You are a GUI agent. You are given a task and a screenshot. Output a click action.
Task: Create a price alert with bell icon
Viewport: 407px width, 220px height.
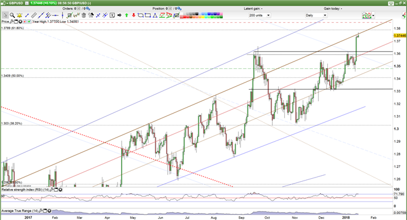point(20,16)
